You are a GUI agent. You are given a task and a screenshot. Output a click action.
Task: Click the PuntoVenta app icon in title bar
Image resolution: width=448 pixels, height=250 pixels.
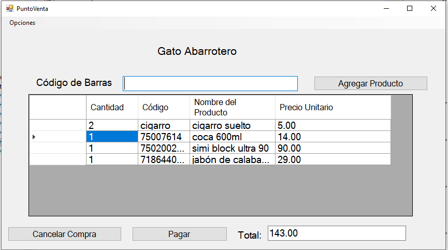[10, 9]
